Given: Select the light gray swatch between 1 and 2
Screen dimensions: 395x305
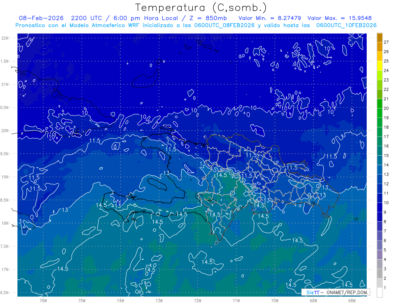Looking at the screenshot, I should click(380, 283).
